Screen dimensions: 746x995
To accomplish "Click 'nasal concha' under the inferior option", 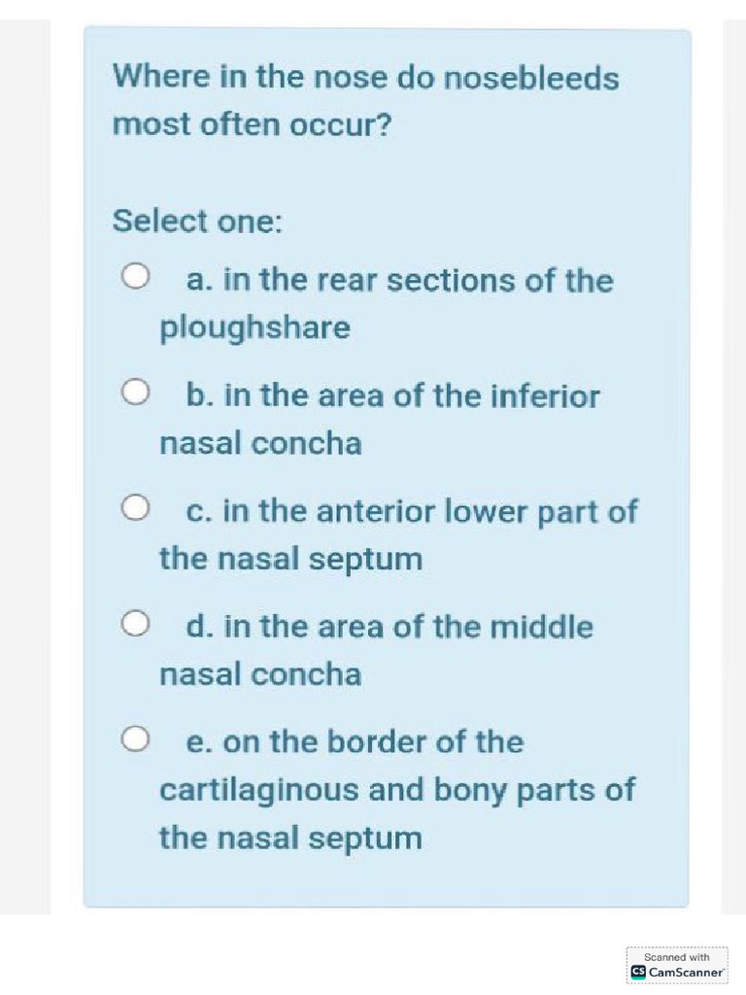I will (260, 444).
